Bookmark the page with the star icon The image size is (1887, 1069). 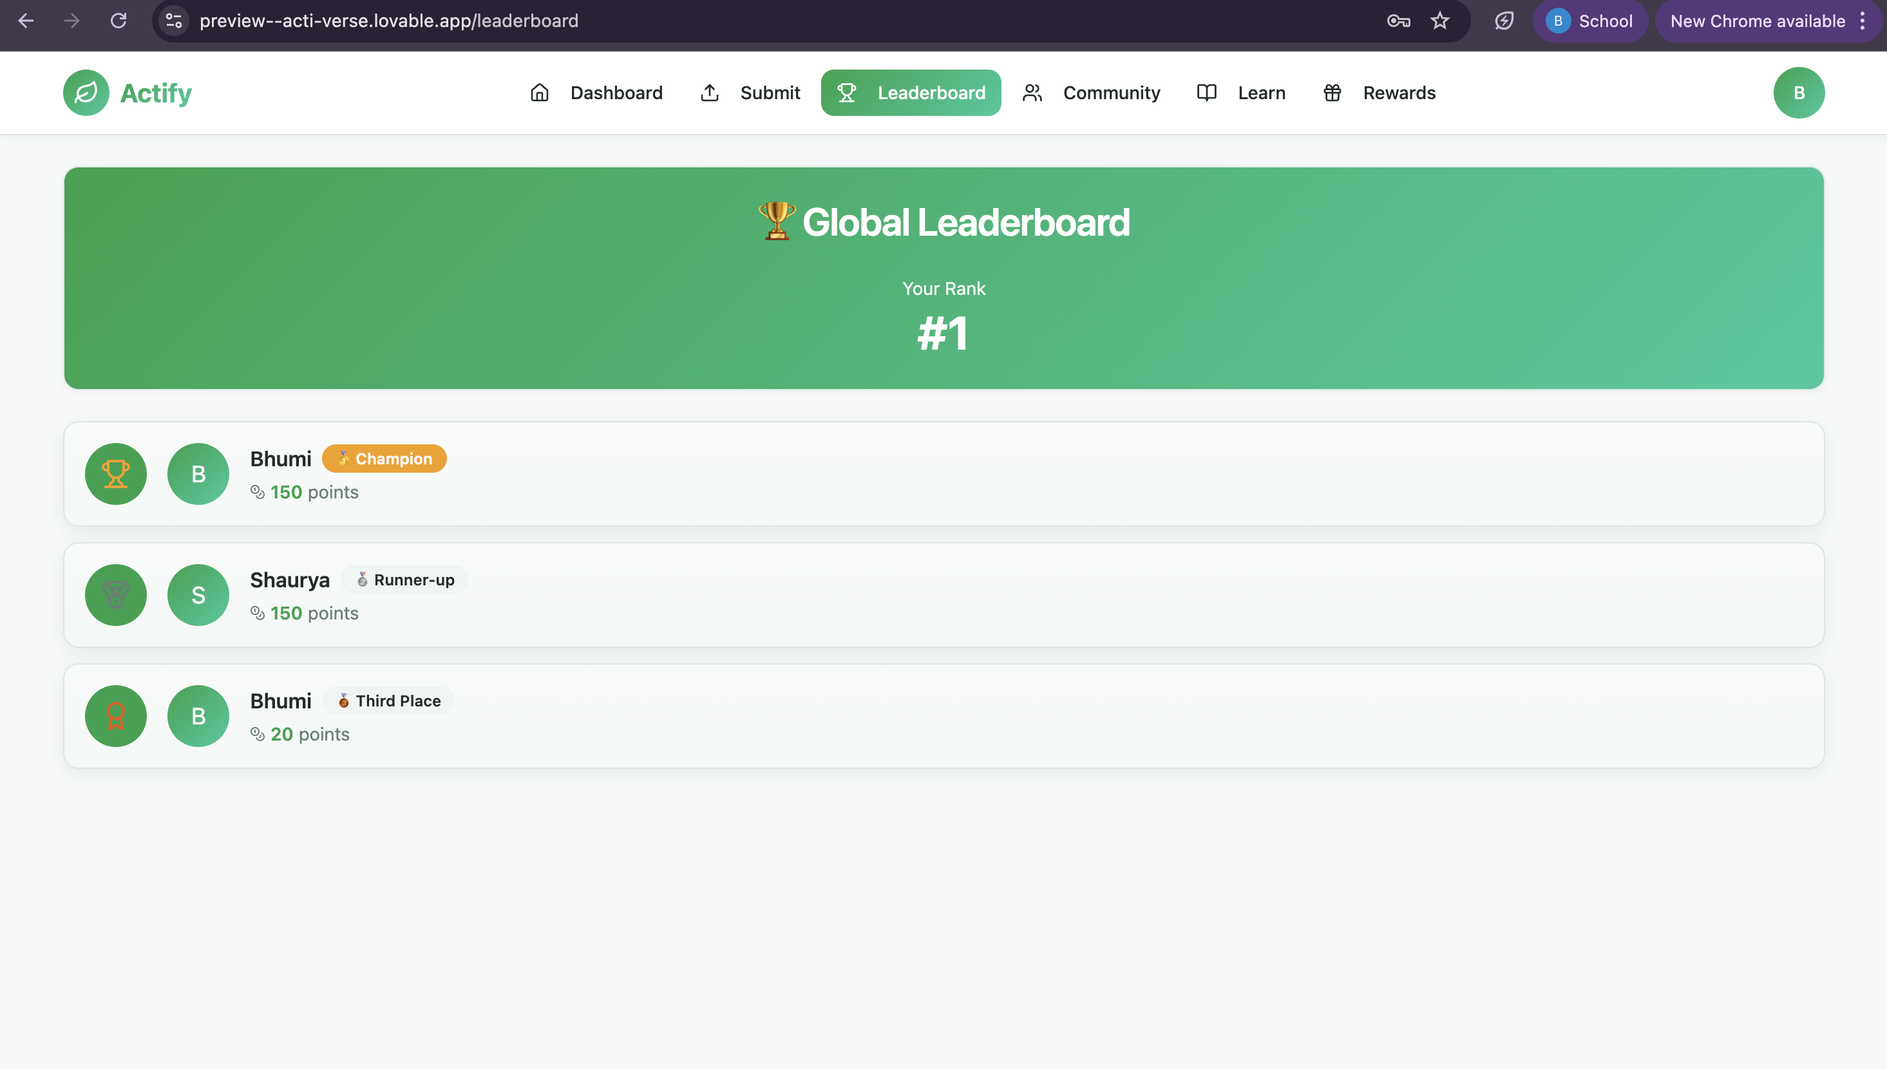(1440, 21)
